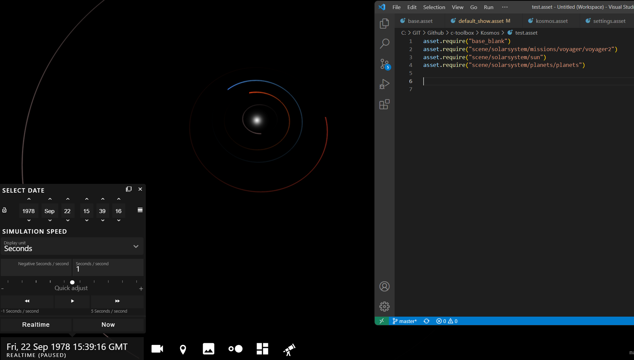The width and height of the screenshot is (634, 360).
Task: Open screenspace image panel icon
Action: (x=208, y=349)
